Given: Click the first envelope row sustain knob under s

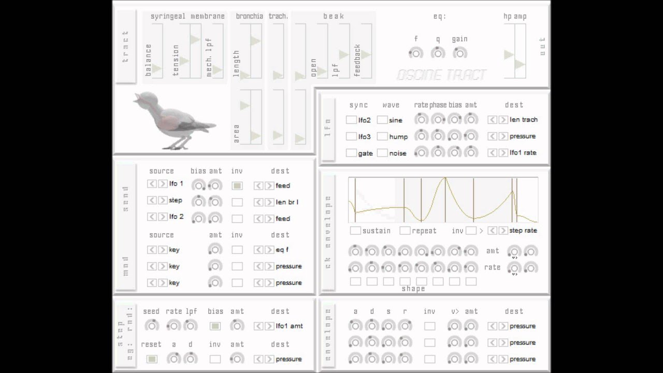Looking at the screenshot, I should (388, 326).
